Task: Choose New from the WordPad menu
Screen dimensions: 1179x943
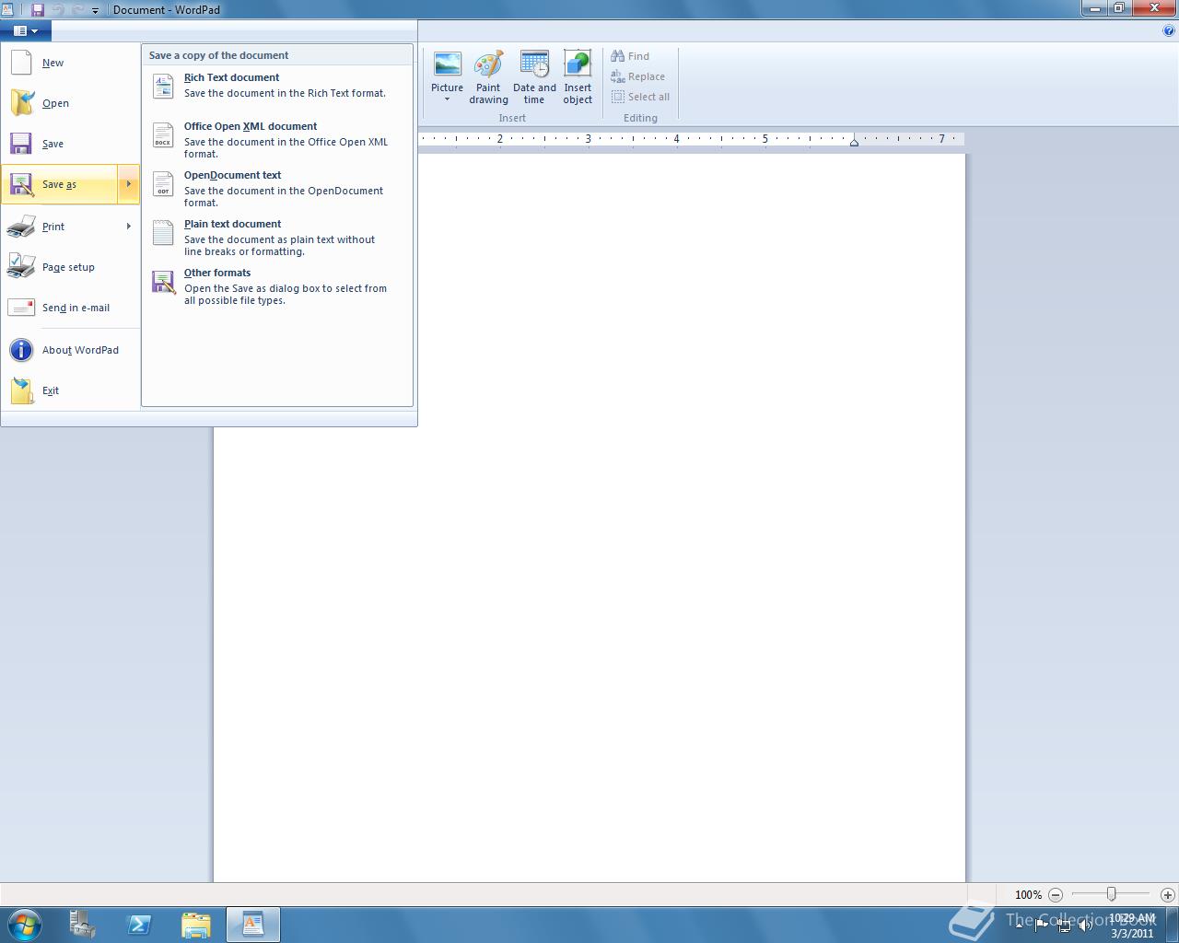Action: click(70, 63)
